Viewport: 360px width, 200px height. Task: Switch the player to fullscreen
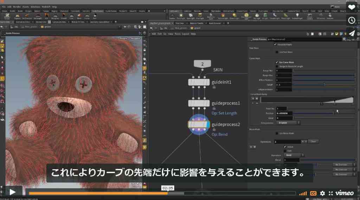click(x=330, y=193)
